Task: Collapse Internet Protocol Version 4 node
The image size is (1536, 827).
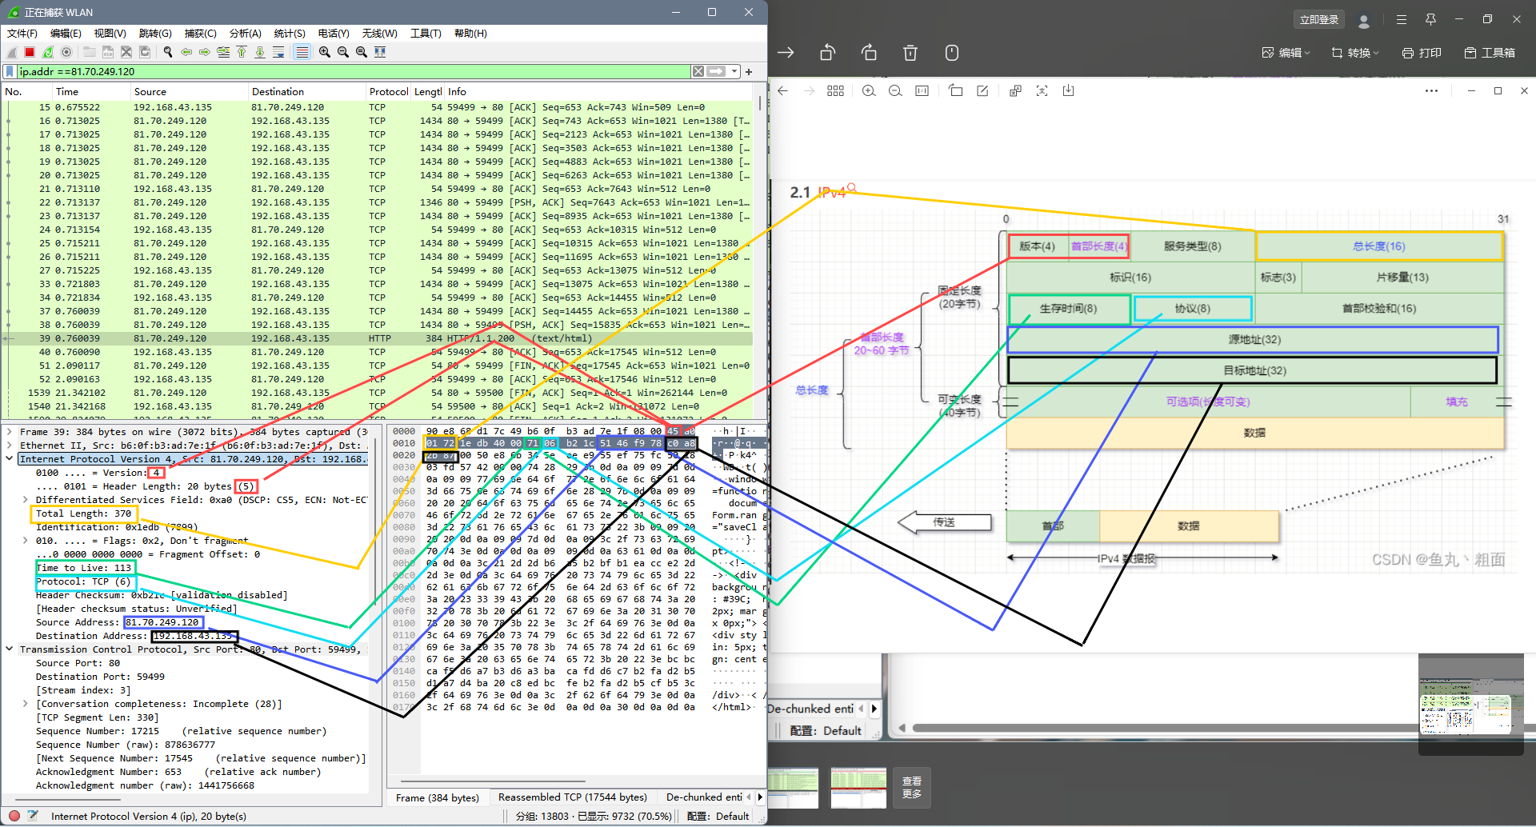Action: pyautogui.click(x=10, y=459)
